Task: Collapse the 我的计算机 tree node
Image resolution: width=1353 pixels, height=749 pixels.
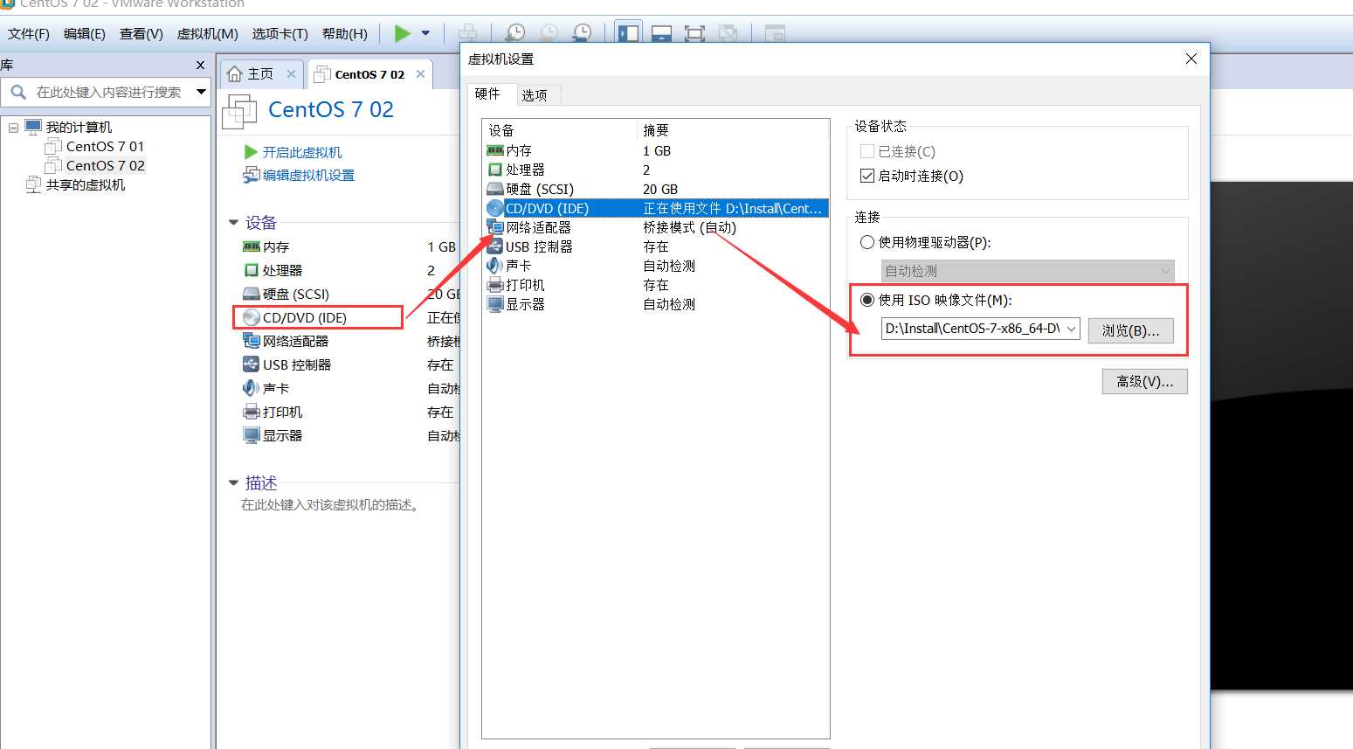Action: click(x=13, y=128)
